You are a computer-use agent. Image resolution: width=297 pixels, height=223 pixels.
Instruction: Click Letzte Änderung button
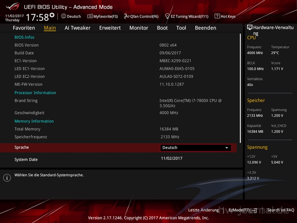(203, 210)
